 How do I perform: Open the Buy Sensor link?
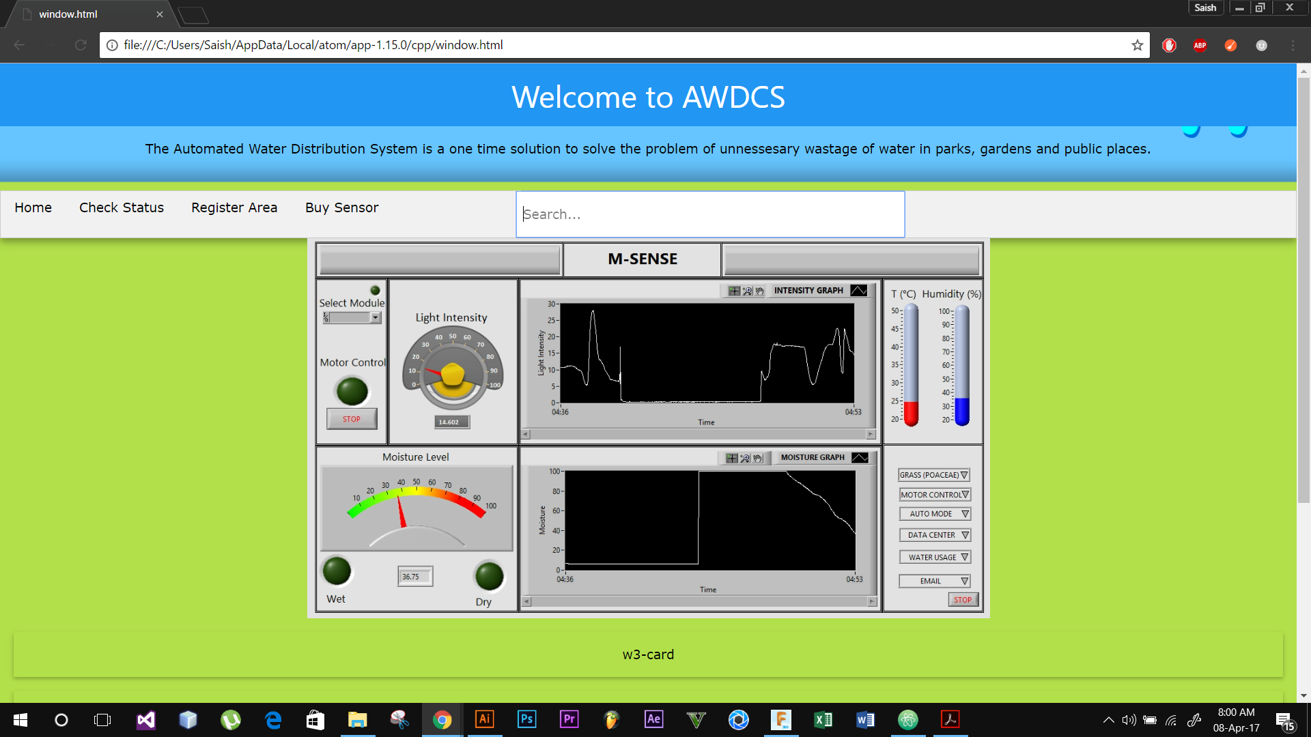tap(341, 207)
